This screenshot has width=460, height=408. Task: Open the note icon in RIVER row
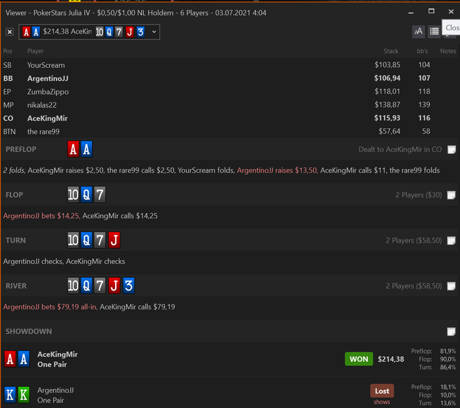coord(451,286)
